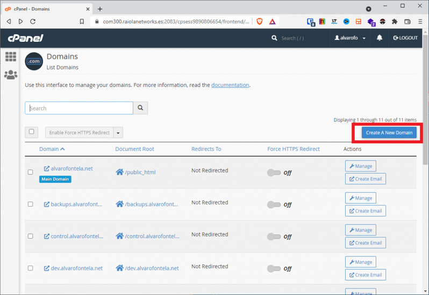This screenshot has height=295, width=429.
Task: Click the tab search circle arrow icon
Action: click(369, 9)
